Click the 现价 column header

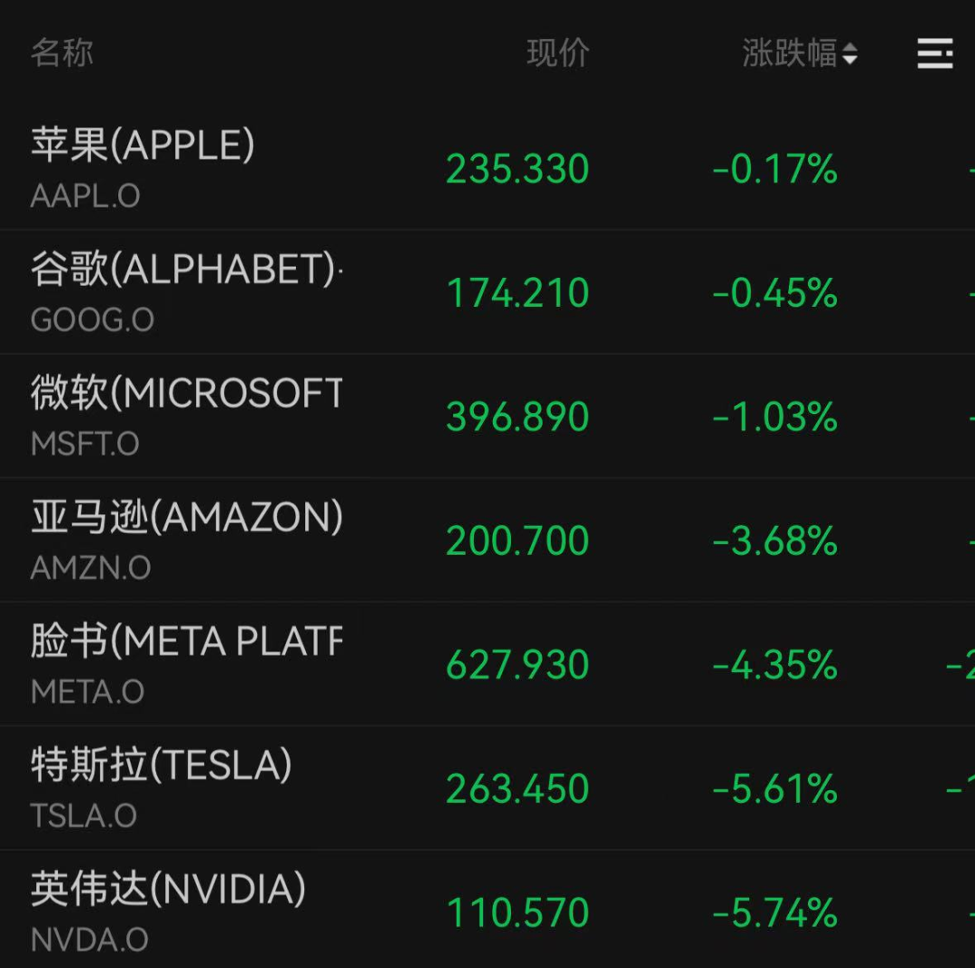point(557,53)
